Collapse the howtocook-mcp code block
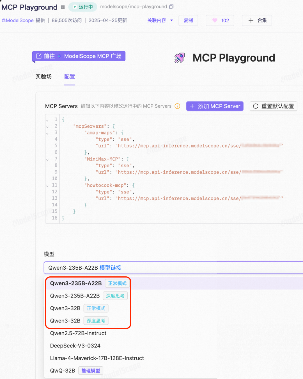 coord(47,185)
